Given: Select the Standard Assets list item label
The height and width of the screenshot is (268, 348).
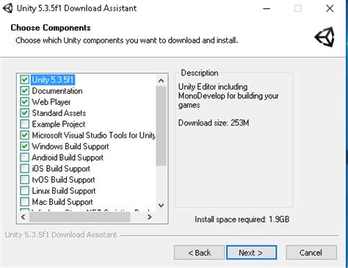Looking at the screenshot, I should tap(59, 113).
